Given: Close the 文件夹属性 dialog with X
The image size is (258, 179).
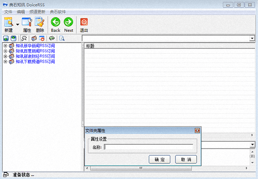Looking at the screenshot, I should (197, 130).
